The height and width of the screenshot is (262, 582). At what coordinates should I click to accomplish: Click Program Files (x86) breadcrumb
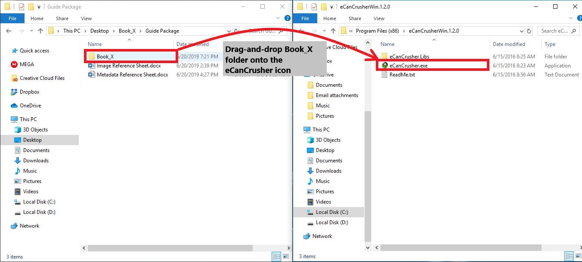pos(377,31)
